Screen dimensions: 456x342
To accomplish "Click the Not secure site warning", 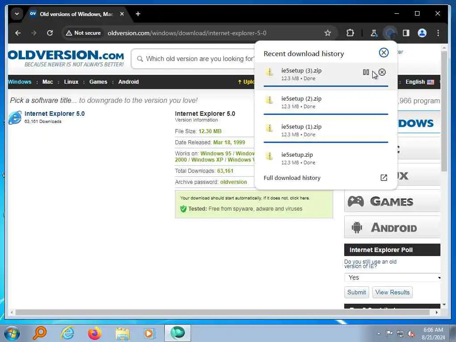I will (x=83, y=33).
